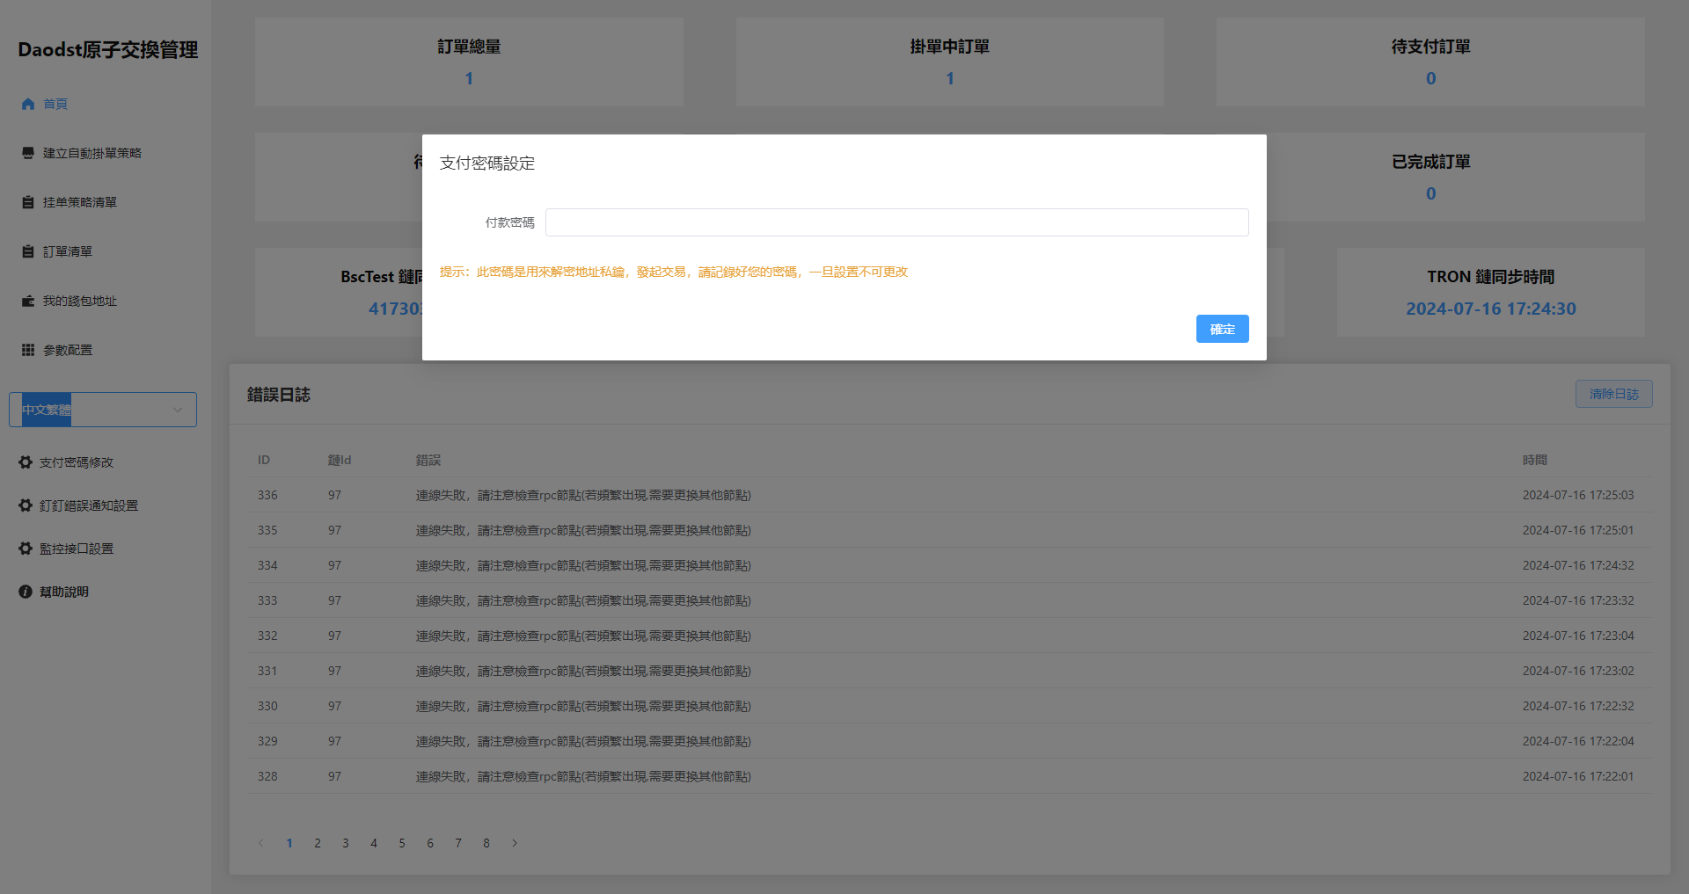Click the 掛單中訂單 card
This screenshot has height=894, width=1689.
[x=950, y=62]
